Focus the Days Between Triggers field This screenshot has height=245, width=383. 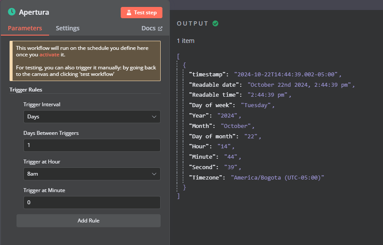point(92,145)
